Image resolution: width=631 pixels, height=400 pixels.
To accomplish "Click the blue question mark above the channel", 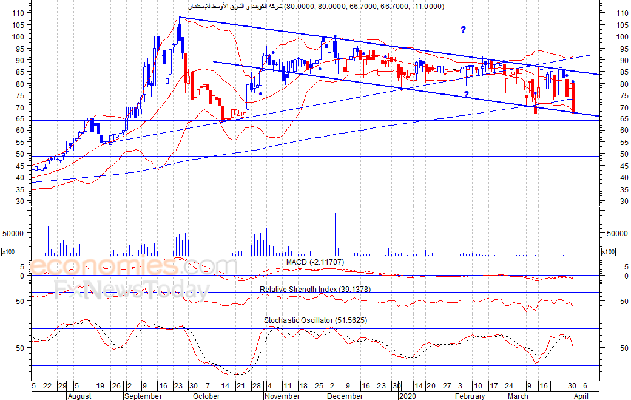I will click(463, 30).
